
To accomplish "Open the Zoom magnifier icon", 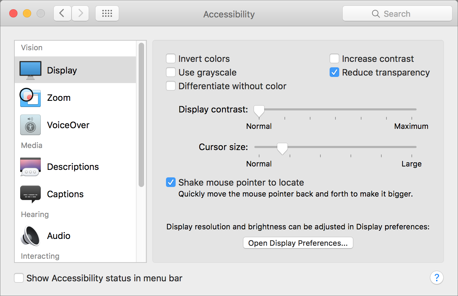I will point(30,98).
